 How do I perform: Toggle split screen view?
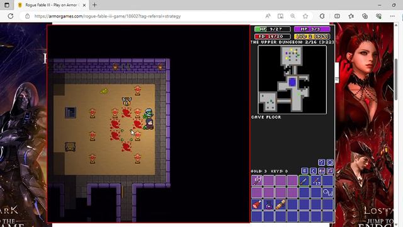[337, 16]
